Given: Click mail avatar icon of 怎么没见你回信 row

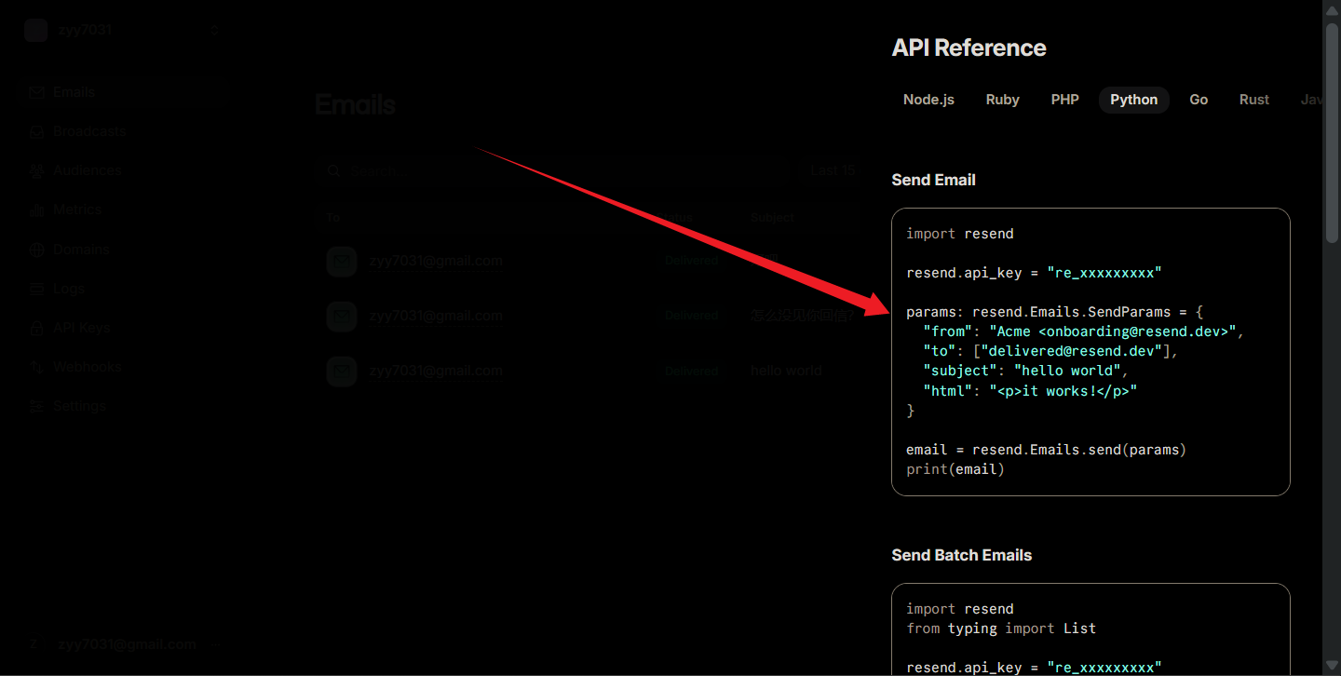Looking at the screenshot, I should coord(342,316).
